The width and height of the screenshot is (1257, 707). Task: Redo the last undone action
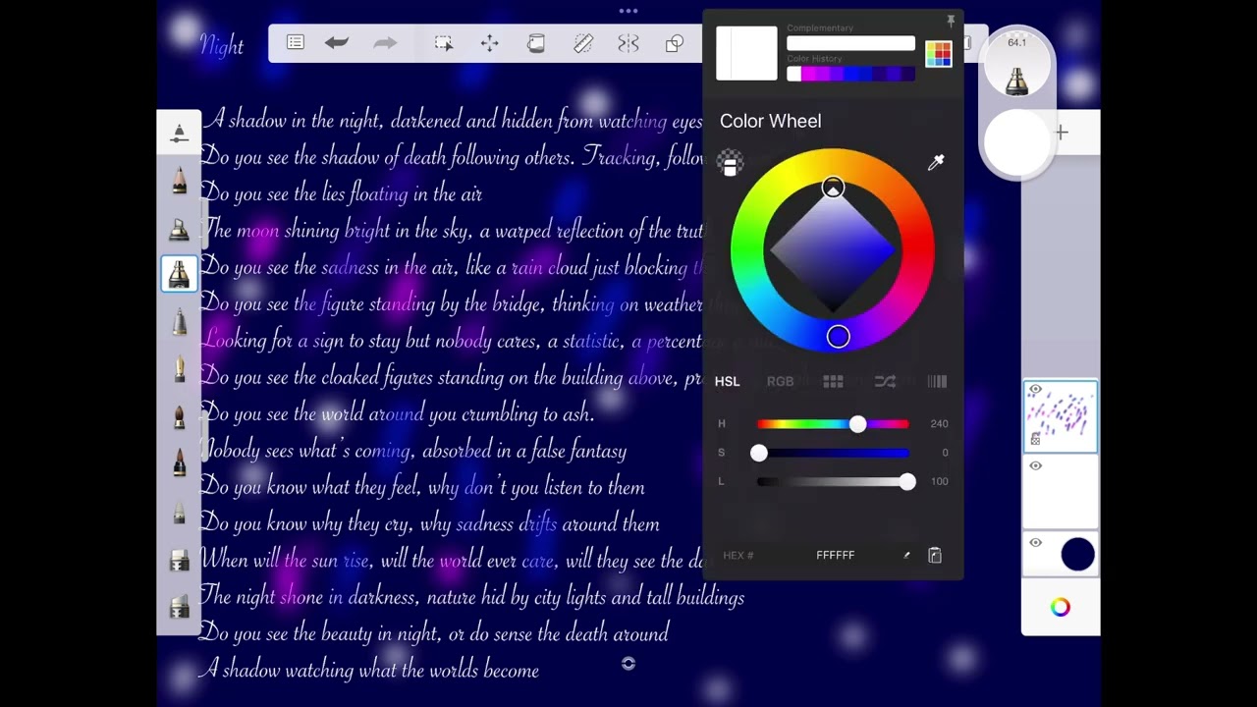click(x=385, y=43)
